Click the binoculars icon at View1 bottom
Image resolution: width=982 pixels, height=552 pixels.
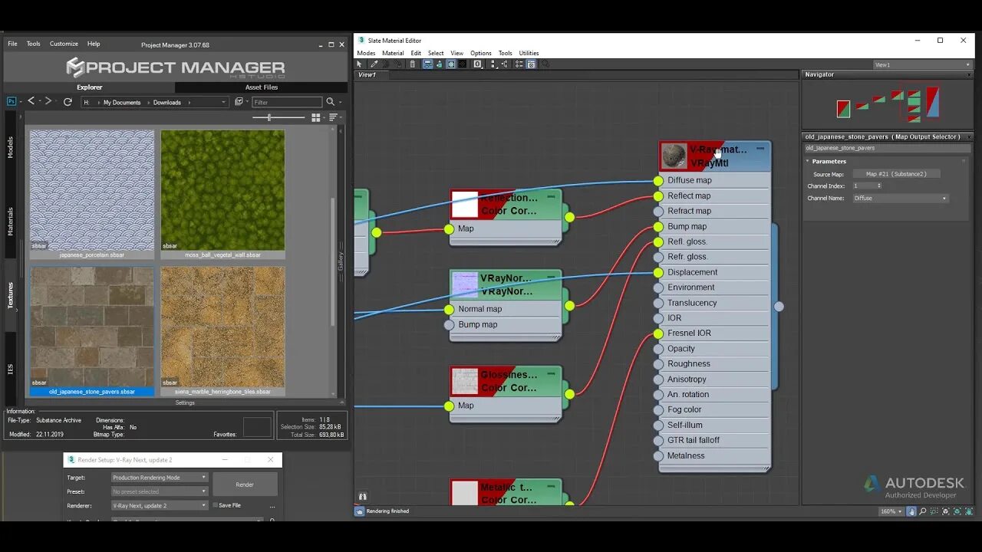coord(363,497)
